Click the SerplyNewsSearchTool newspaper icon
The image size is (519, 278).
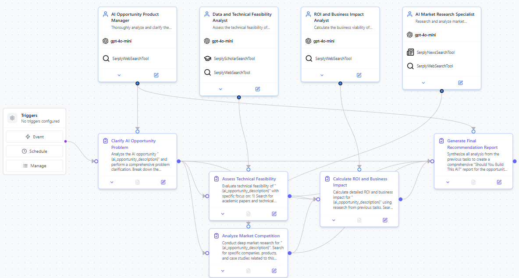tap(410, 53)
